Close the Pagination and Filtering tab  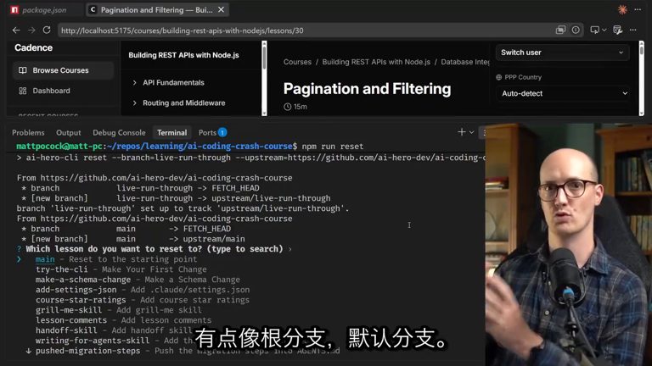[x=222, y=9]
